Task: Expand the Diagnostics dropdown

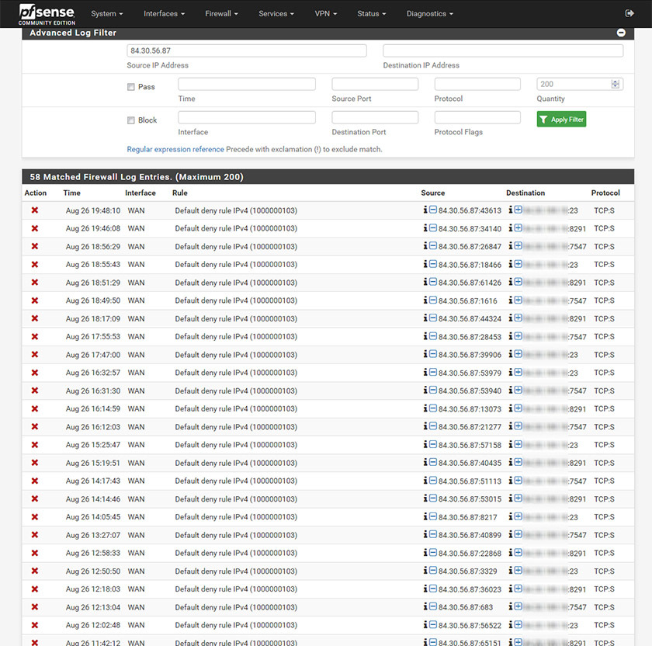Action: (x=429, y=14)
